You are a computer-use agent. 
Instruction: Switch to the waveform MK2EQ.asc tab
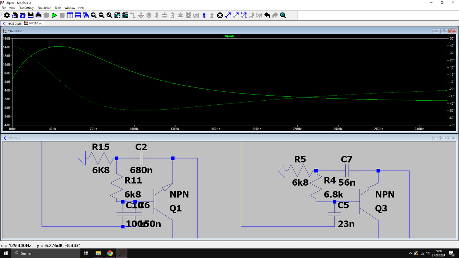pos(34,23)
